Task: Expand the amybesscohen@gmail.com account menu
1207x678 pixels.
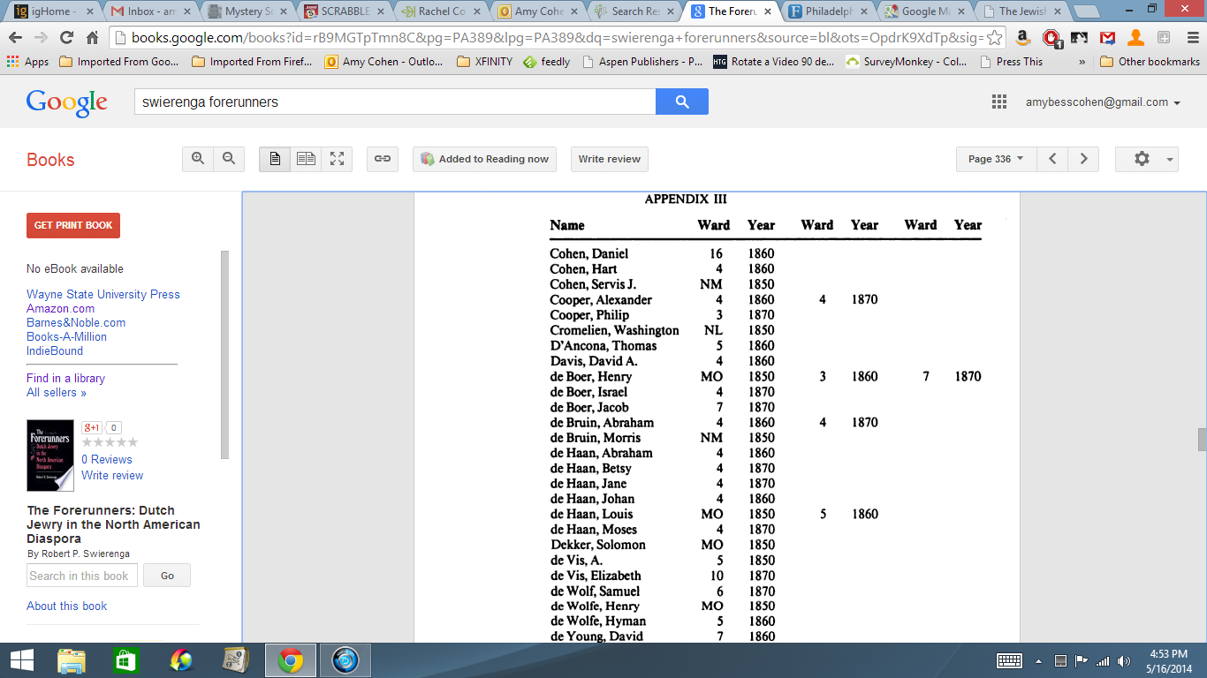Action: pos(1103,102)
